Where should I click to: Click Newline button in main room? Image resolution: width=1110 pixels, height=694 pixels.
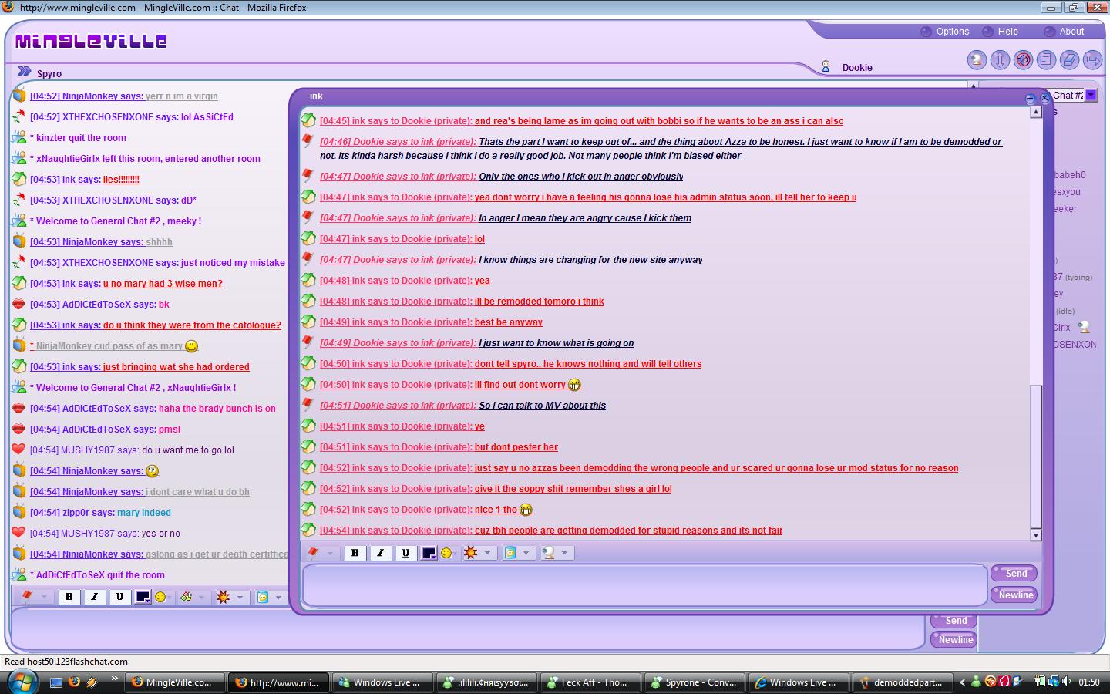pos(954,640)
